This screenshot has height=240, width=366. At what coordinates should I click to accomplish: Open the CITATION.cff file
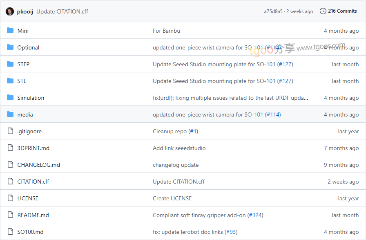pyautogui.click(x=33, y=182)
